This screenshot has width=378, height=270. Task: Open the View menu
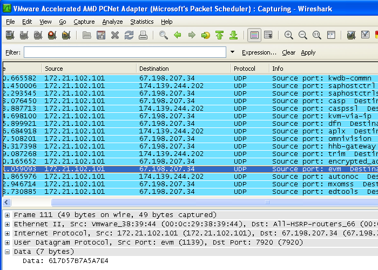pos(45,22)
